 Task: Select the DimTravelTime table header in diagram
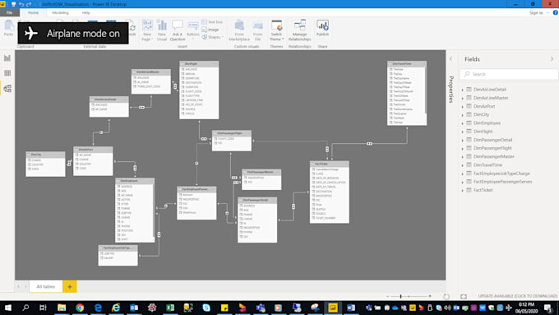[407, 64]
